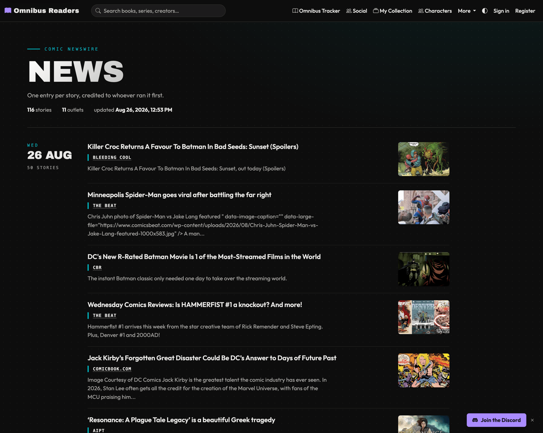
Task: Click the "COMIC NEWSWIRE" label
Action: tap(71, 49)
